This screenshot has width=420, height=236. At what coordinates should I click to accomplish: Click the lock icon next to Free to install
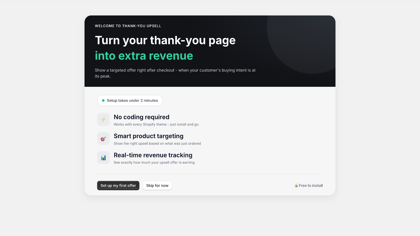click(x=296, y=185)
